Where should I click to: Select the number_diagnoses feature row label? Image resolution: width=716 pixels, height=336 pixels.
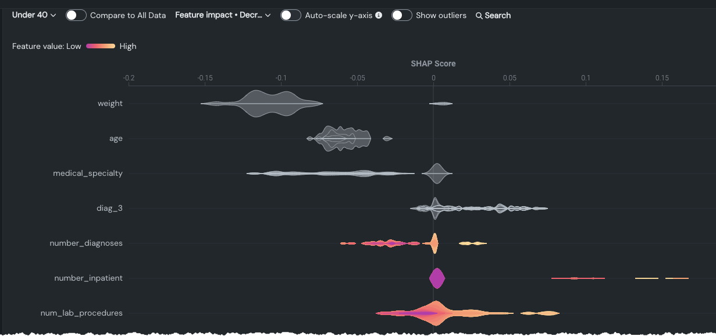[x=86, y=243]
